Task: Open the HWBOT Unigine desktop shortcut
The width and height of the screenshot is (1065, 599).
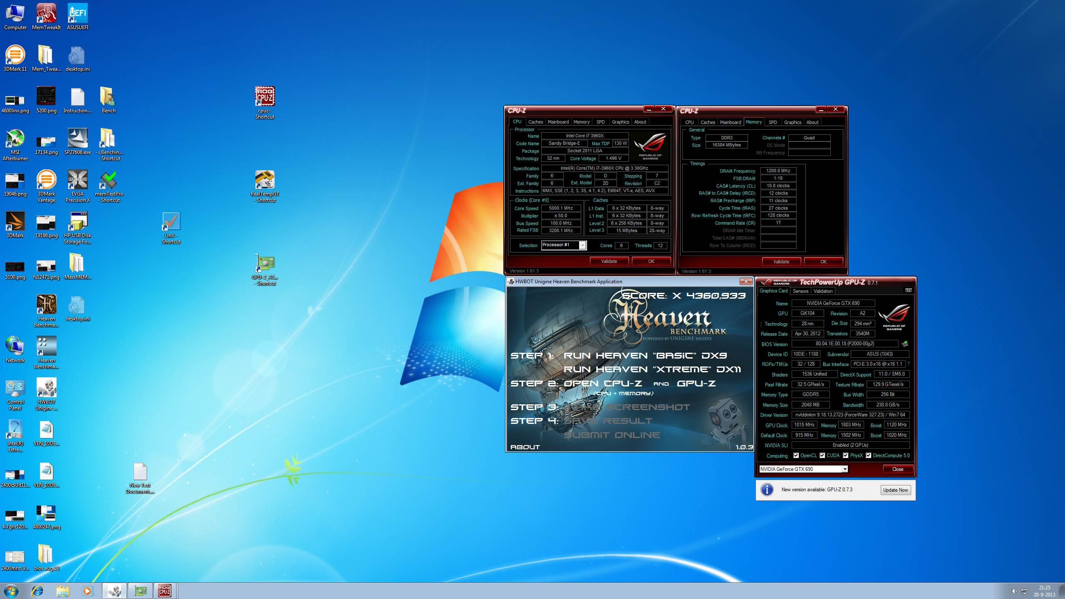Action: 46,394
